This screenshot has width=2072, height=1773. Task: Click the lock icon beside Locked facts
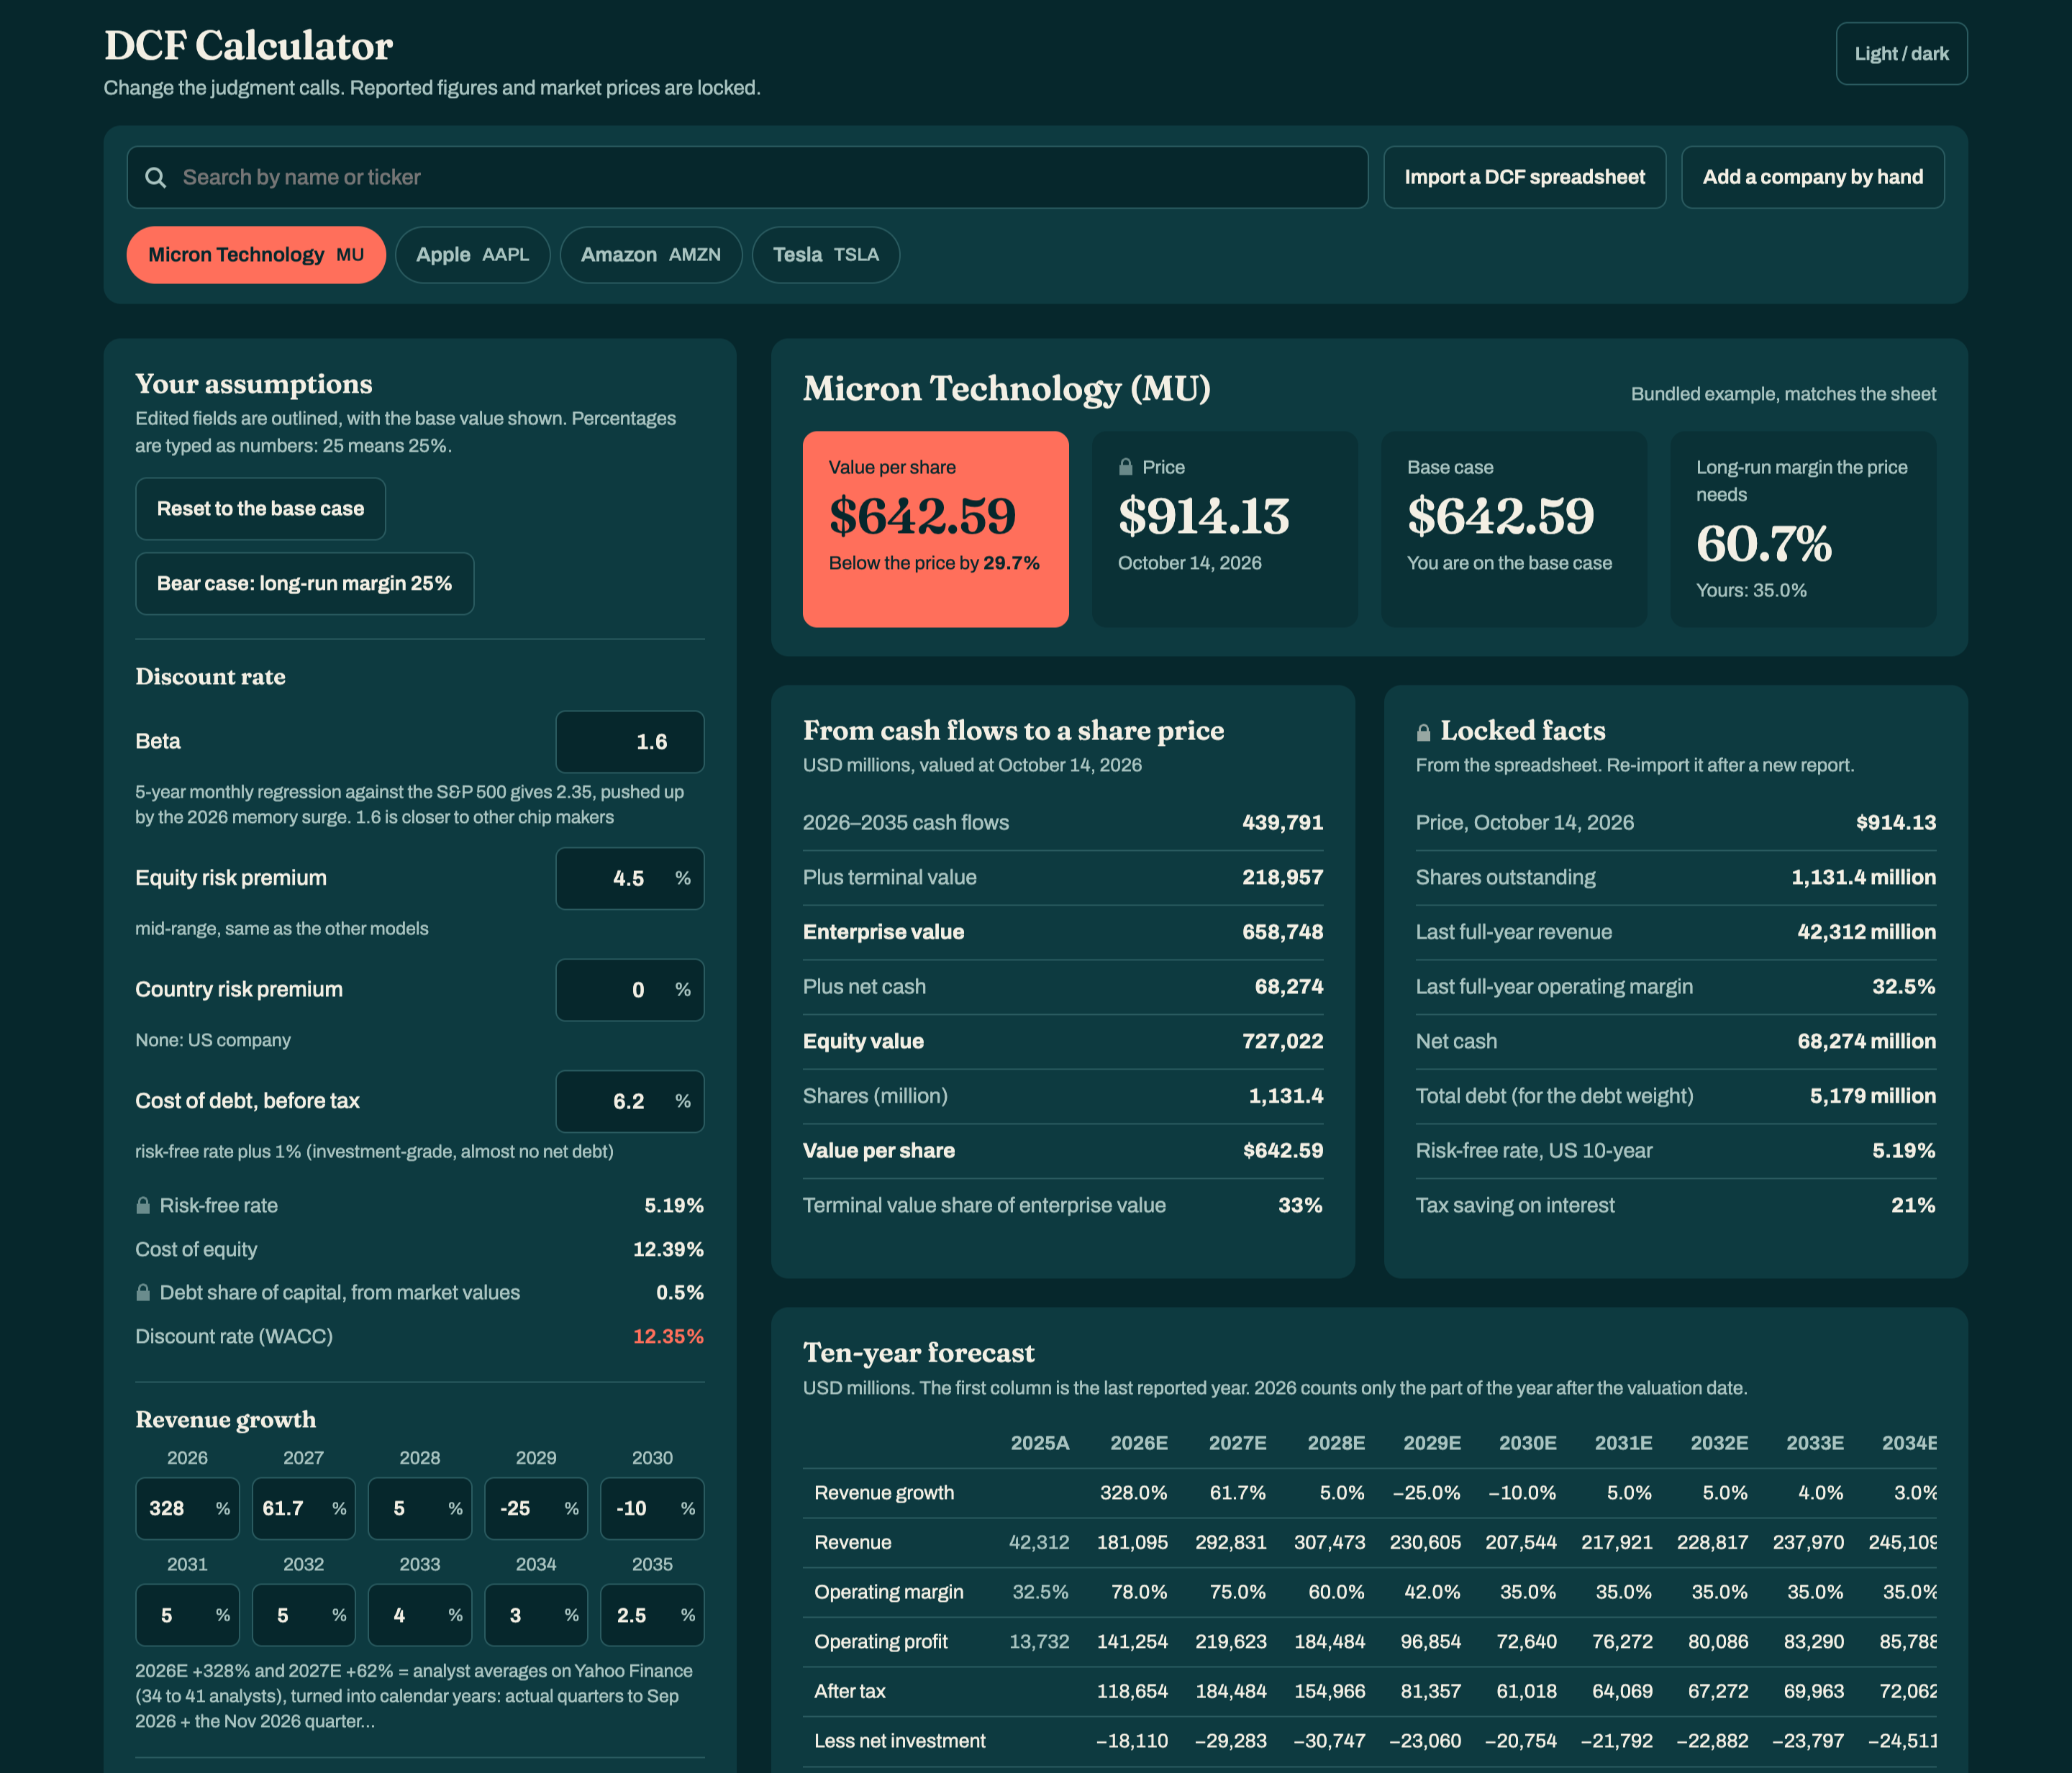point(1424,732)
